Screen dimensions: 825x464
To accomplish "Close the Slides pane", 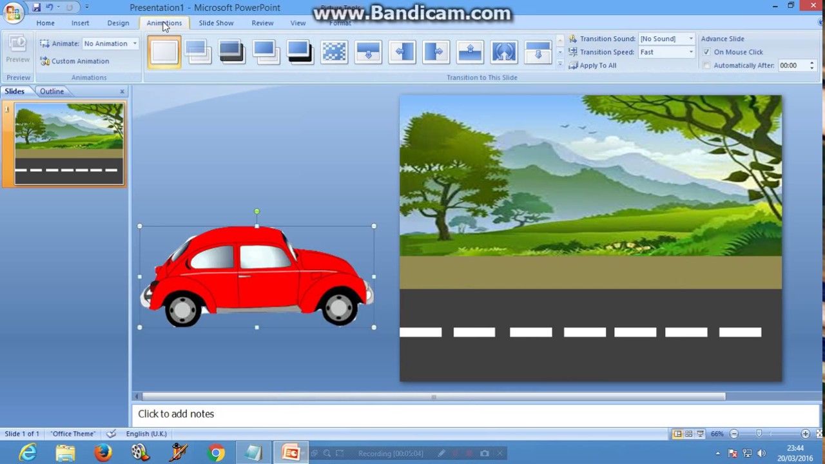I will tap(122, 92).
